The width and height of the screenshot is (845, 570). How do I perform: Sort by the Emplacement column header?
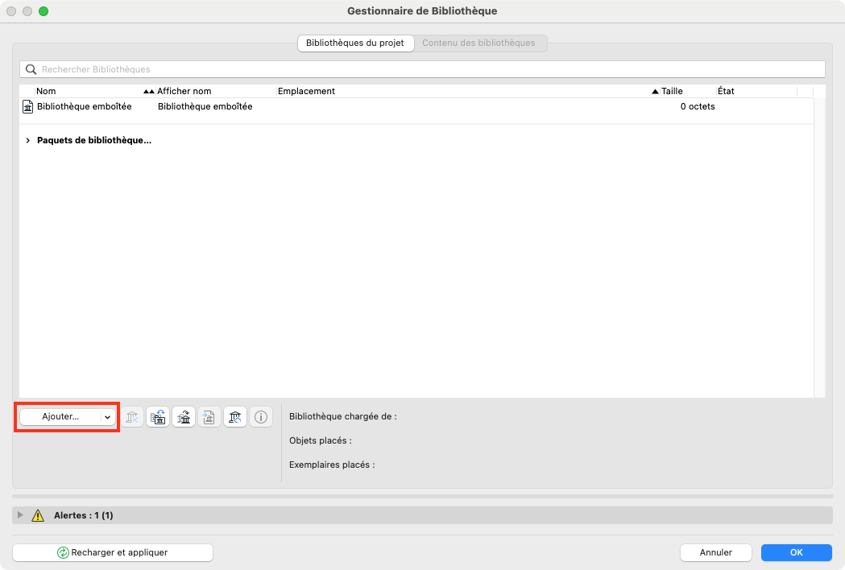468,91
